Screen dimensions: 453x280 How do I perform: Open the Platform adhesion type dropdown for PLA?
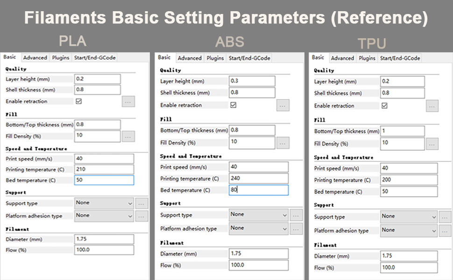coord(104,216)
